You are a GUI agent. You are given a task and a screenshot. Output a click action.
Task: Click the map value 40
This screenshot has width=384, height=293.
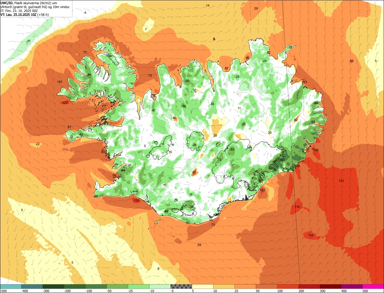(x=174, y=118)
